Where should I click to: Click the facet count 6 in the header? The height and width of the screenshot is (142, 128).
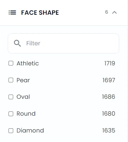[x=106, y=12]
